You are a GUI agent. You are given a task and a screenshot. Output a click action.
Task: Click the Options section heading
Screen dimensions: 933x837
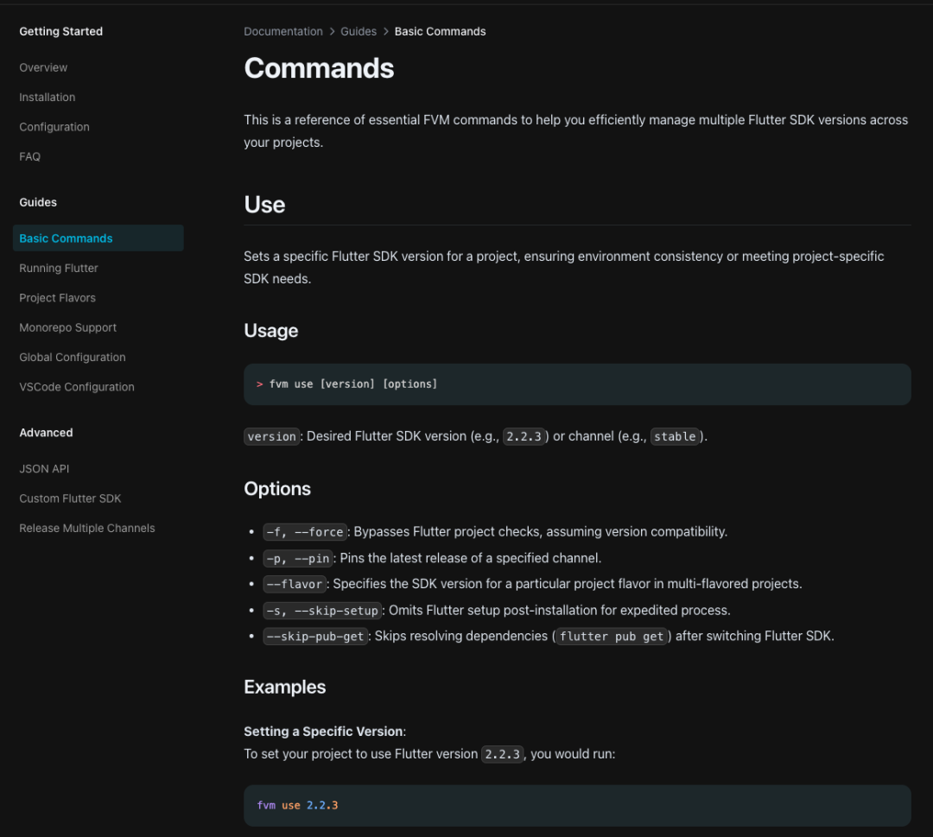pos(277,489)
